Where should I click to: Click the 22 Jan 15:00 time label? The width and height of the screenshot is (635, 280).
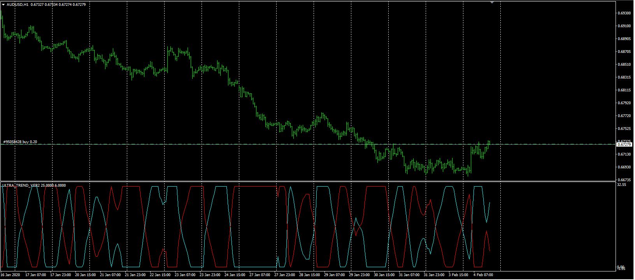click(160, 275)
